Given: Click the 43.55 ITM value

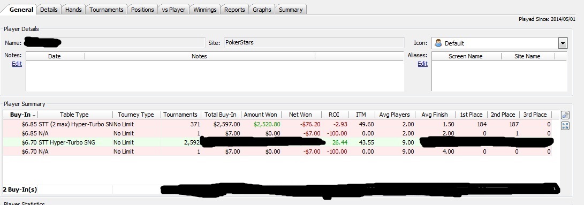Looking at the screenshot, I should pyautogui.click(x=367, y=142).
